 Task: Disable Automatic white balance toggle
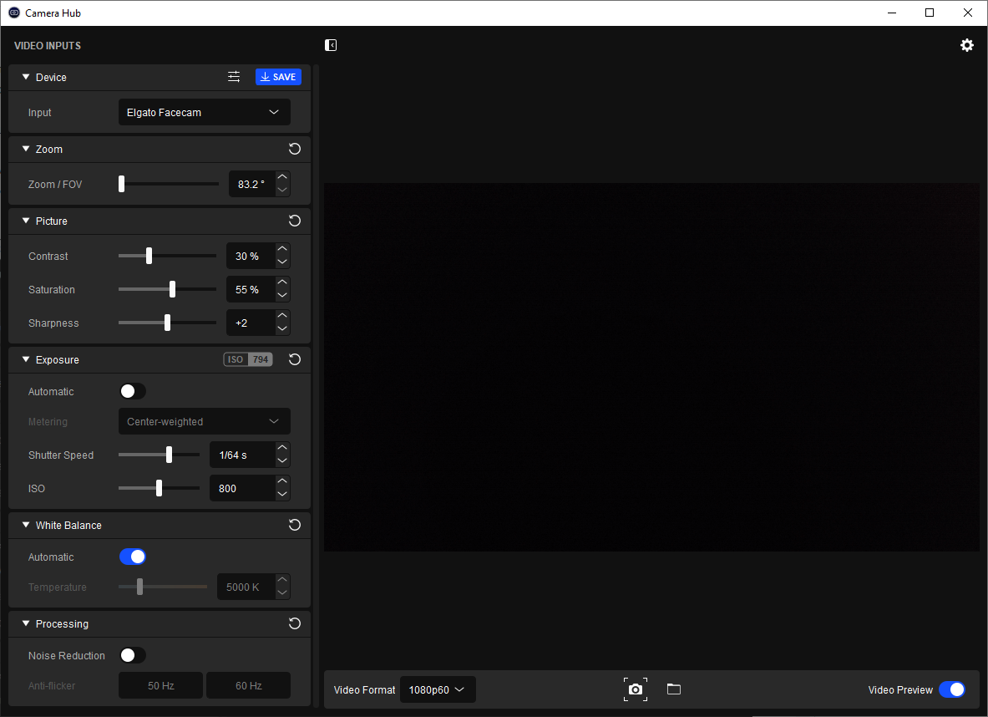[132, 557]
